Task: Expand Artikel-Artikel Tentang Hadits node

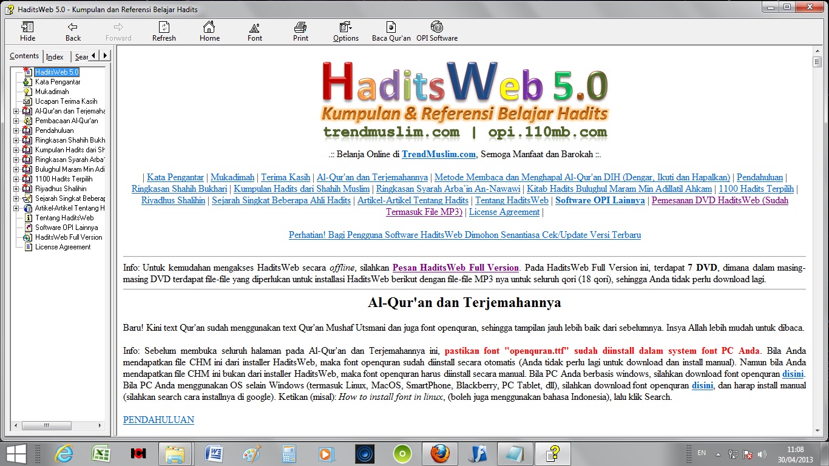Action: point(16,208)
